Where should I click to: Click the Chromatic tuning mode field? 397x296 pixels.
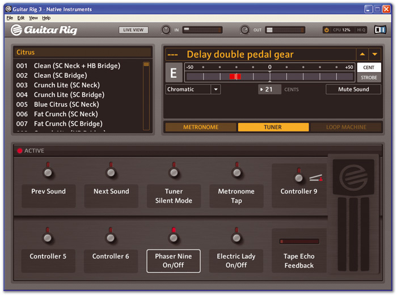(x=188, y=90)
